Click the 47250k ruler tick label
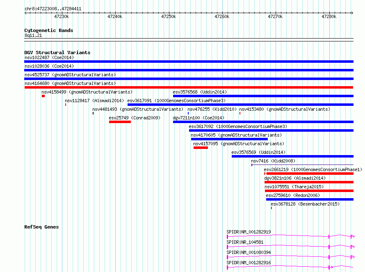The image size is (365, 272). click(x=169, y=16)
